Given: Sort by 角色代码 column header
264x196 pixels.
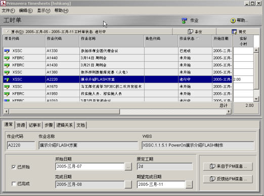Looking at the screenshot, I should click(x=161, y=41).
